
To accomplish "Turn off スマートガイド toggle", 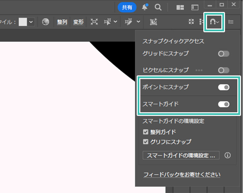I will [224, 104].
